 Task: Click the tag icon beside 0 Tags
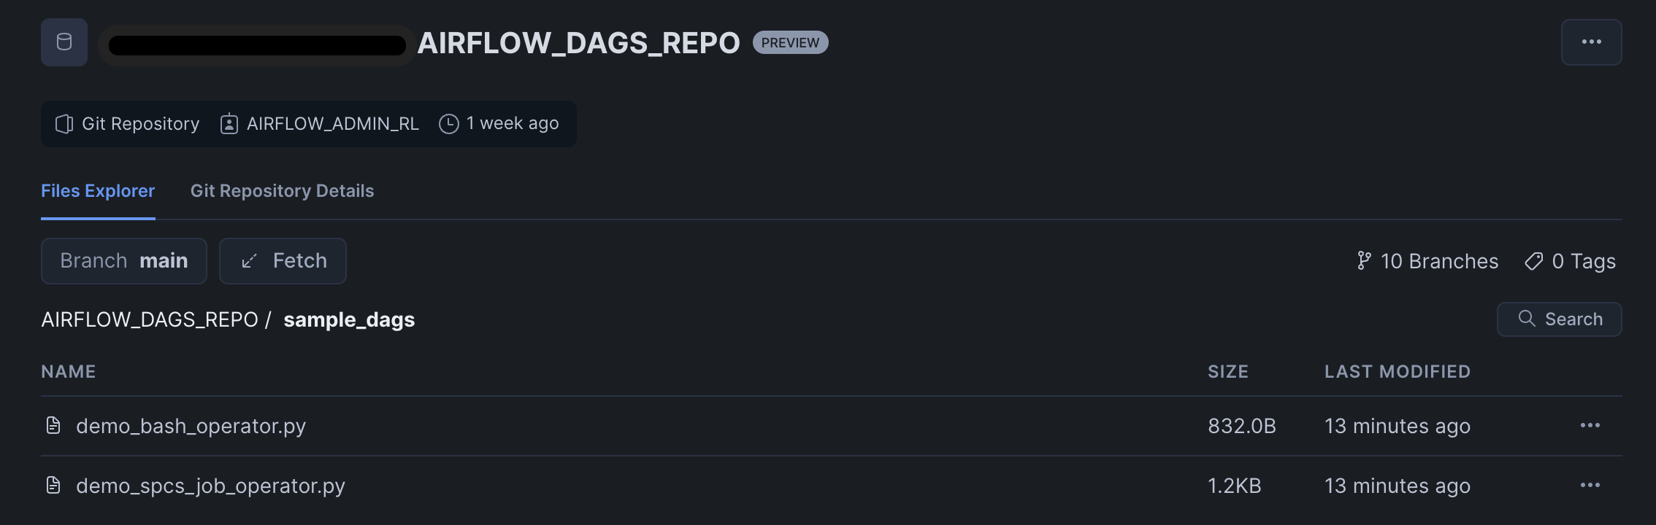point(1533,261)
